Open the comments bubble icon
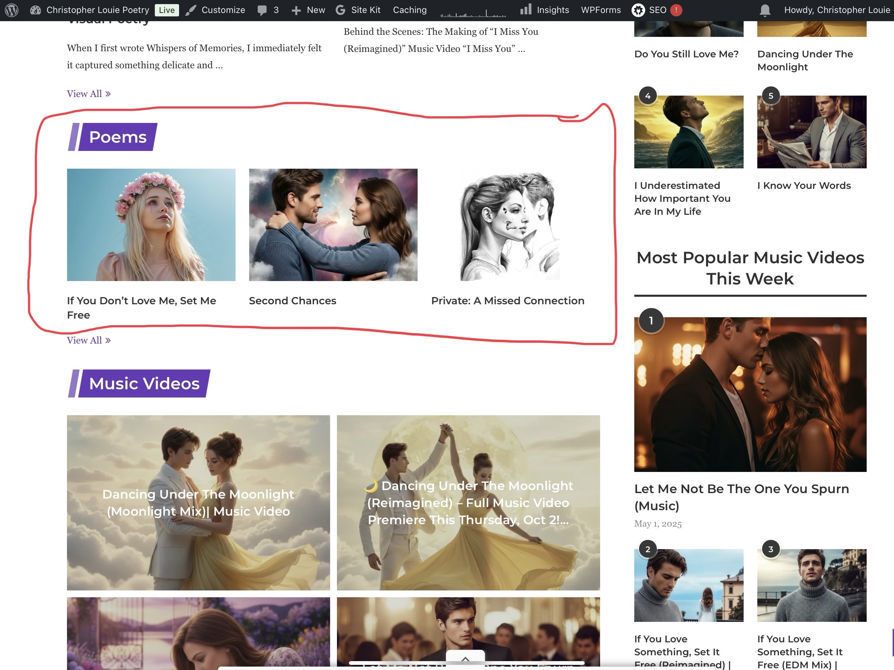894x670 pixels. [x=262, y=10]
